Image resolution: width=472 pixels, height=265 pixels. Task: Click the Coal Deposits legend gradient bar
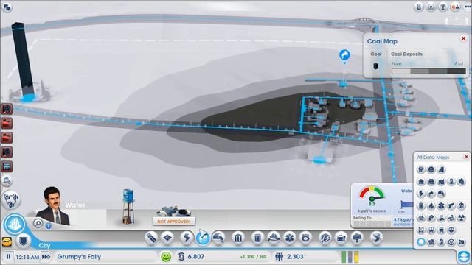point(428,71)
